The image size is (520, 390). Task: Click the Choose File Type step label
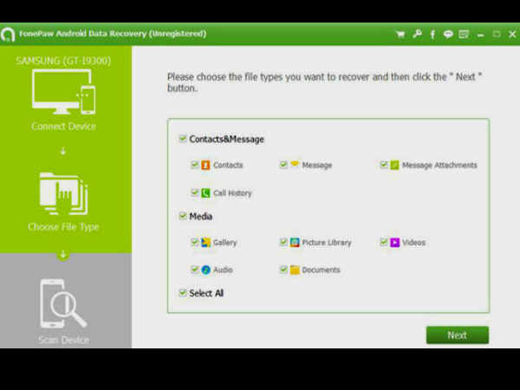[x=63, y=227]
